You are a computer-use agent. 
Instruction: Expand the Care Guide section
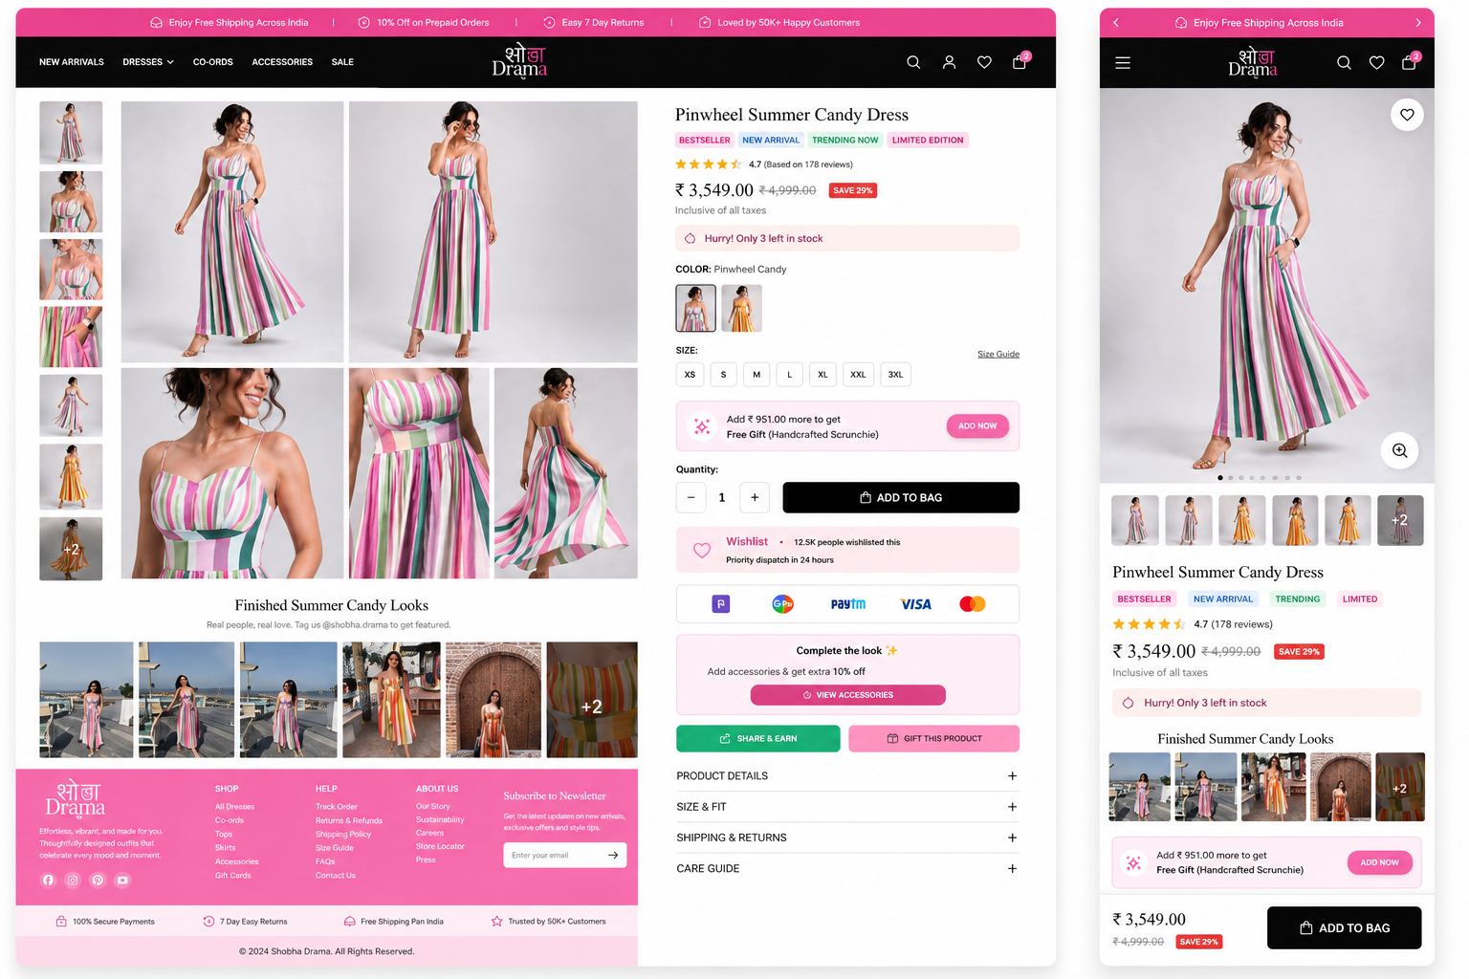click(847, 869)
